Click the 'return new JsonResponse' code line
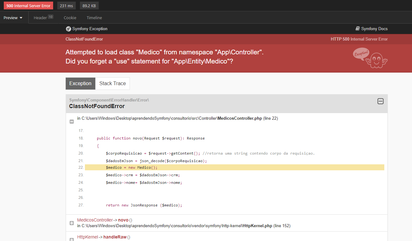 click(x=144, y=205)
